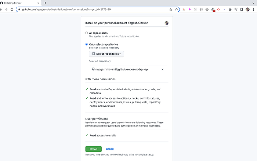Open the Extensions puzzle-piece menu
Screen dimensions: 257x161
click(230, 10)
